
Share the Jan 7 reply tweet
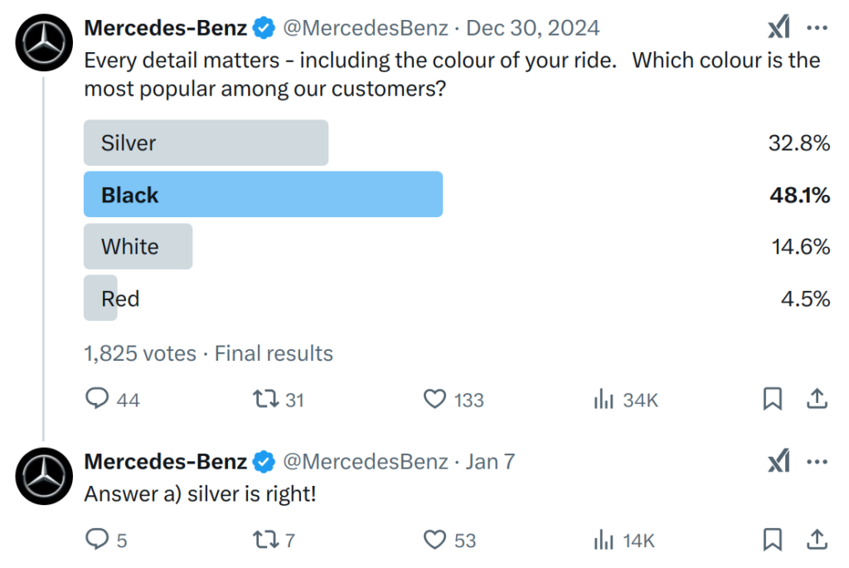(x=817, y=539)
